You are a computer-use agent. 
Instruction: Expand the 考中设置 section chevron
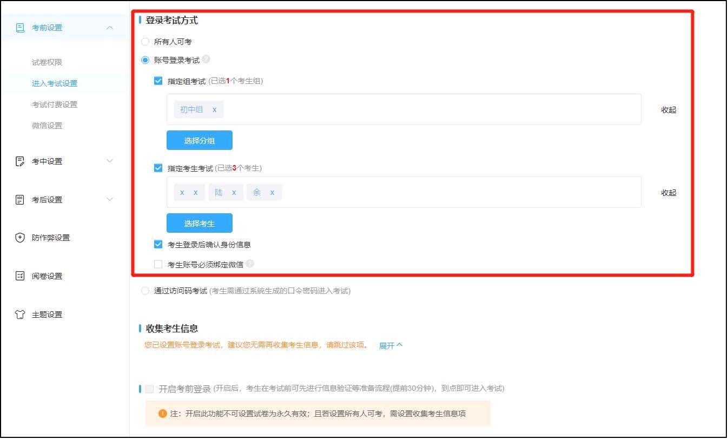(x=110, y=161)
